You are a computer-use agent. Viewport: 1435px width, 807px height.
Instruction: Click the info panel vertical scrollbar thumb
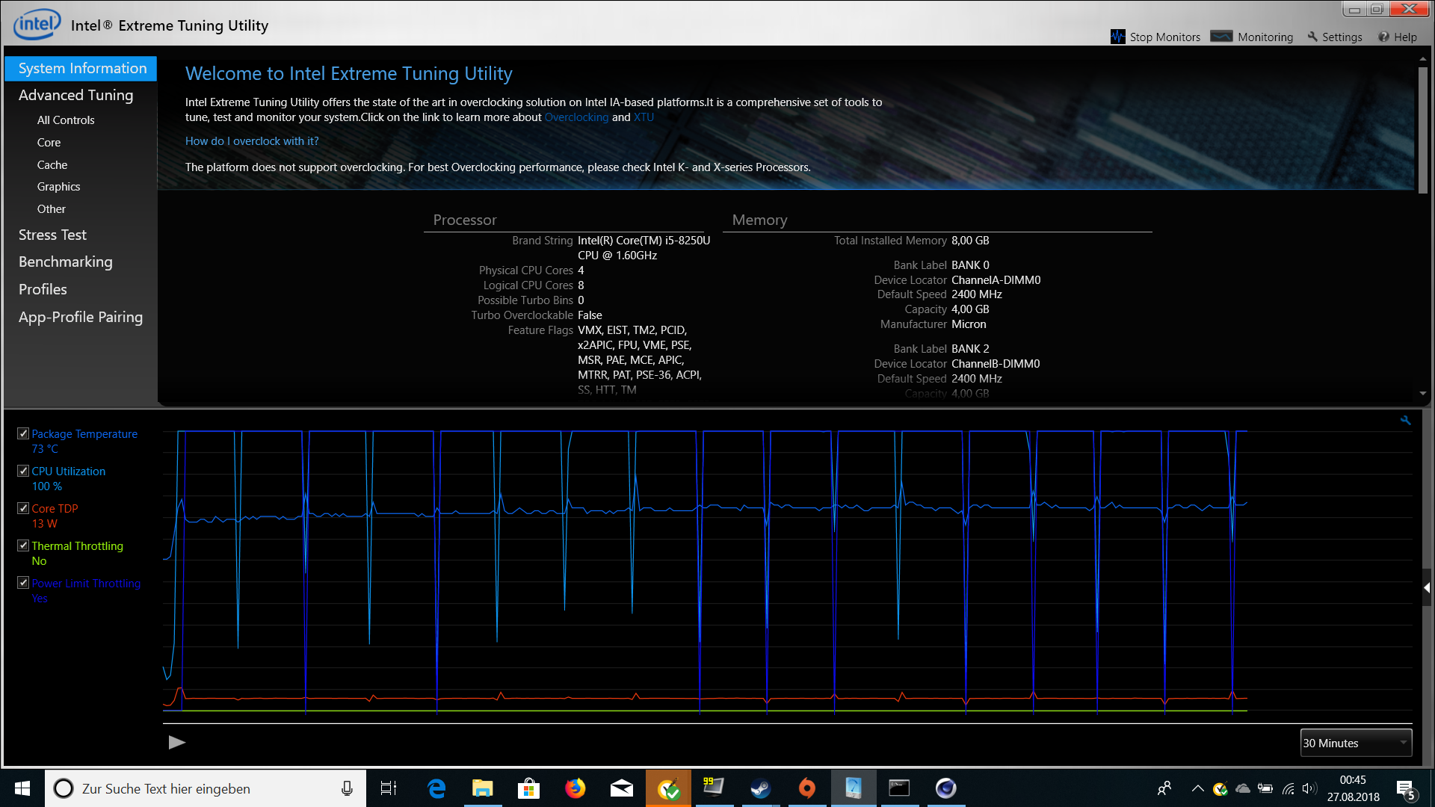pos(1423,131)
